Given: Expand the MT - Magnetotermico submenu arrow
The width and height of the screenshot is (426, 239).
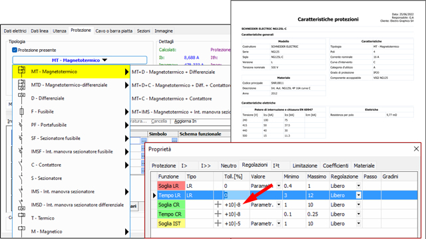Looking at the screenshot, I should click(x=126, y=72).
